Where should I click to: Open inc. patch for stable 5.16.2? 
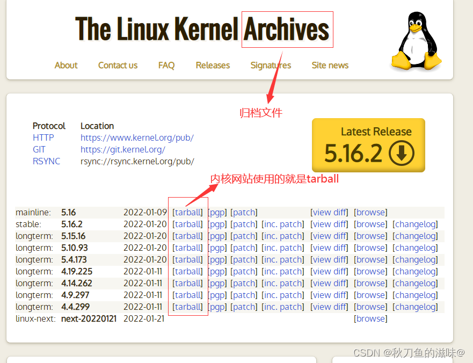(282, 224)
